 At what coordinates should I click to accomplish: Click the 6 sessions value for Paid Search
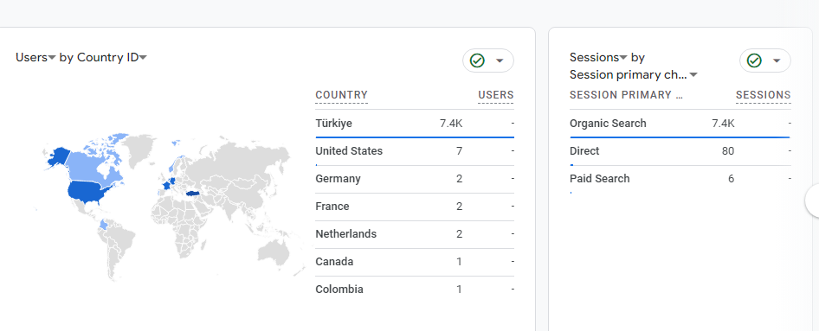(x=732, y=179)
